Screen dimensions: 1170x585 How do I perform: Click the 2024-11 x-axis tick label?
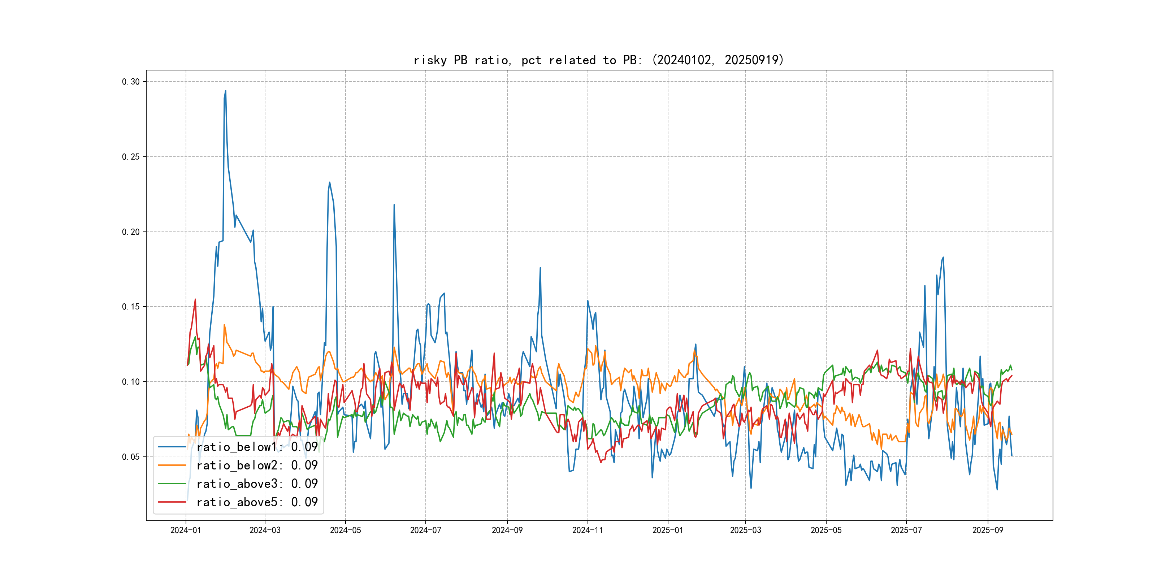tap(587, 530)
